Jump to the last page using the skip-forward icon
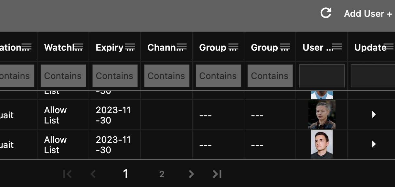This screenshot has height=187, width=395. coord(217,174)
